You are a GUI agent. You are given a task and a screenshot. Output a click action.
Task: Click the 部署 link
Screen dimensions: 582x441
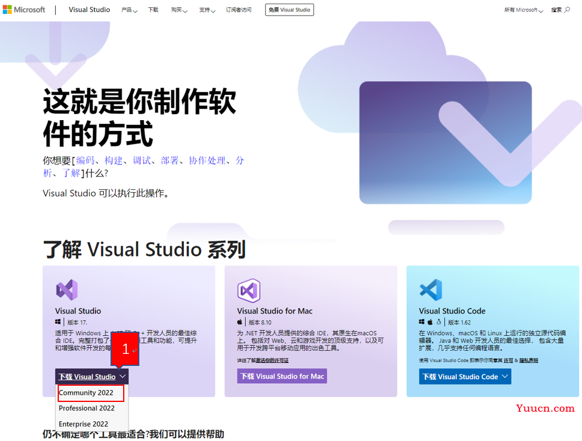[170, 160]
